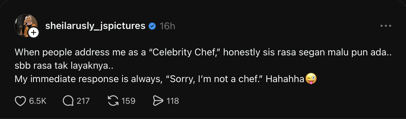Image resolution: width=406 pixels, height=119 pixels.
Task: Click the 118 shares count
Action: pyautogui.click(x=173, y=101)
